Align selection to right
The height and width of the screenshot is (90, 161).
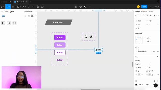click(x=143, y=15)
